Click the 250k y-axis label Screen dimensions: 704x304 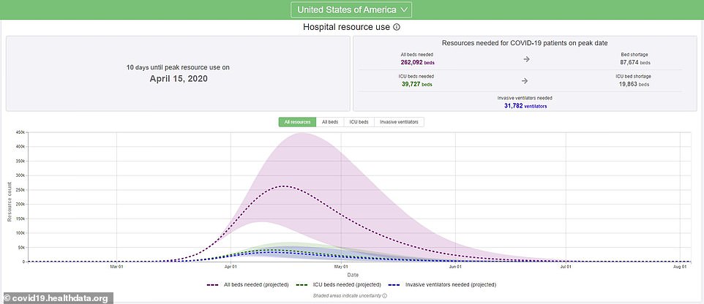[20, 190]
